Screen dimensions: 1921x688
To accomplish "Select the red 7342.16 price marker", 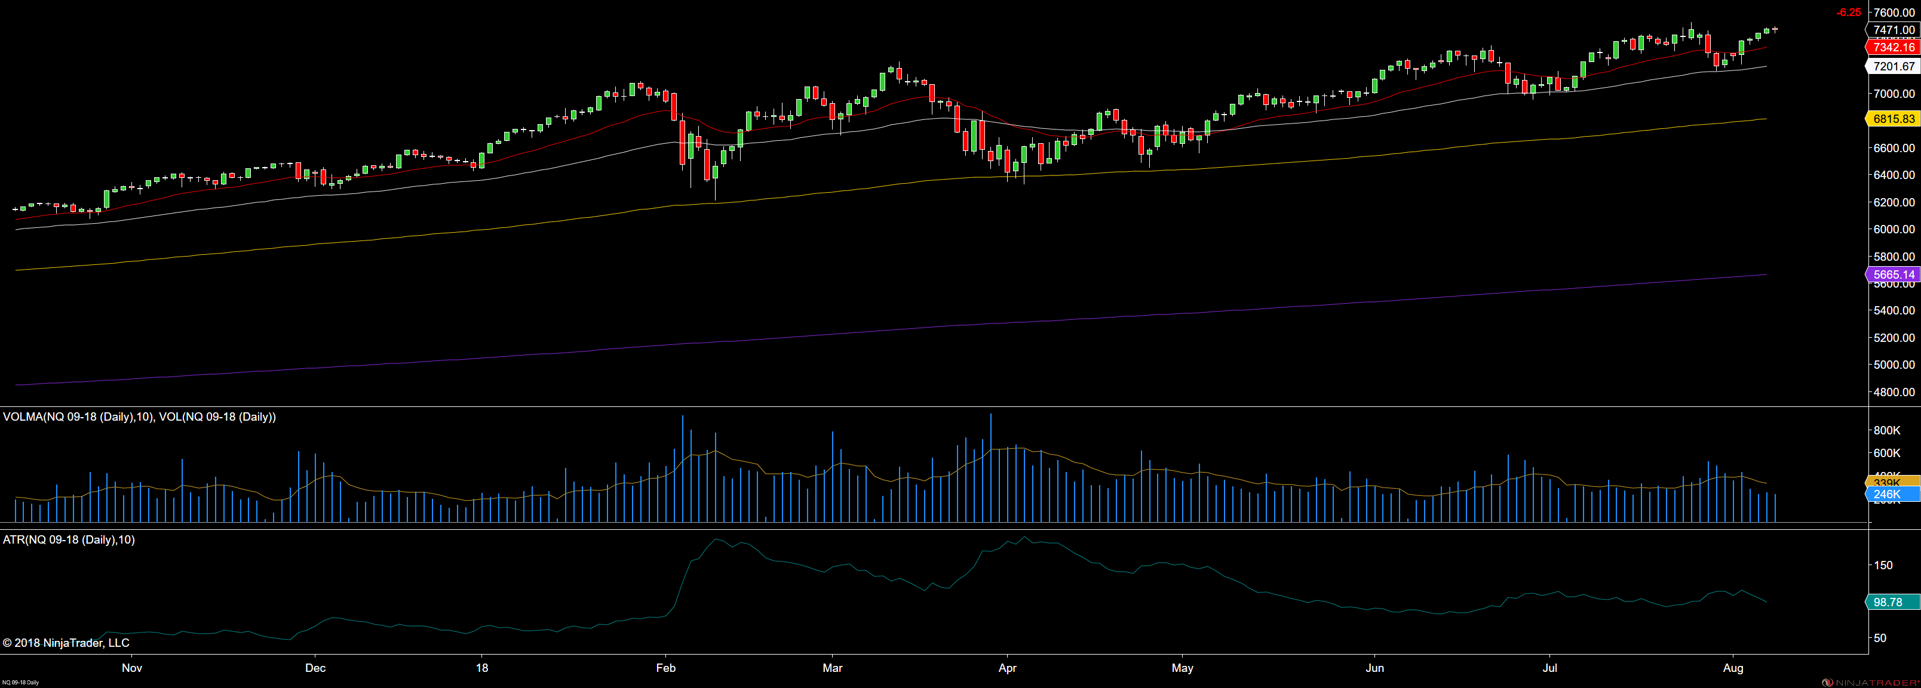I will pyautogui.click(x=1894, y=48).
